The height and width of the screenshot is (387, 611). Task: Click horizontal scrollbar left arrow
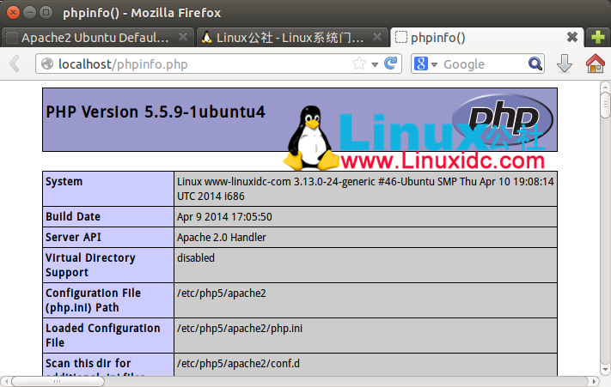point(6,382)
